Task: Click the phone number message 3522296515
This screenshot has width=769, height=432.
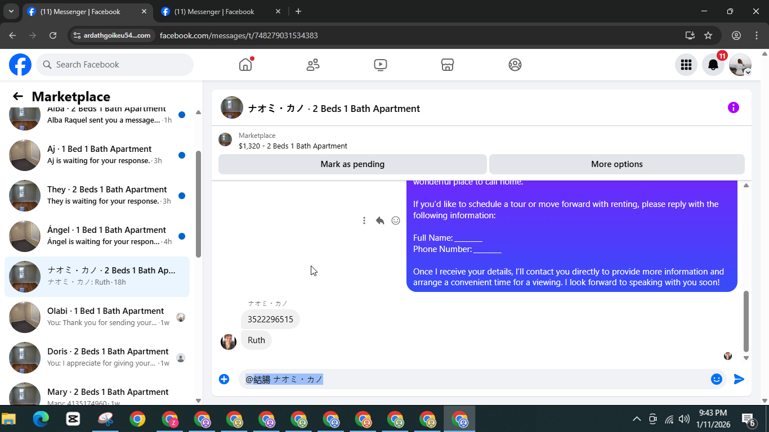Action: click(x=270, y=319)
